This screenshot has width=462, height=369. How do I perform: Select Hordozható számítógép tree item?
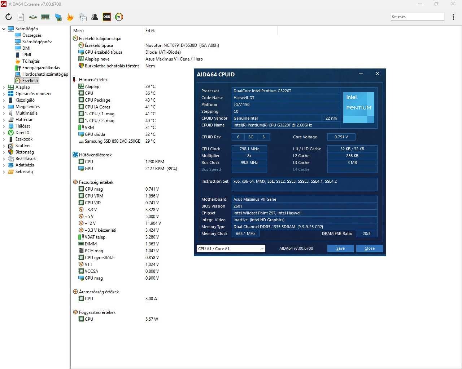click(45, 74)
